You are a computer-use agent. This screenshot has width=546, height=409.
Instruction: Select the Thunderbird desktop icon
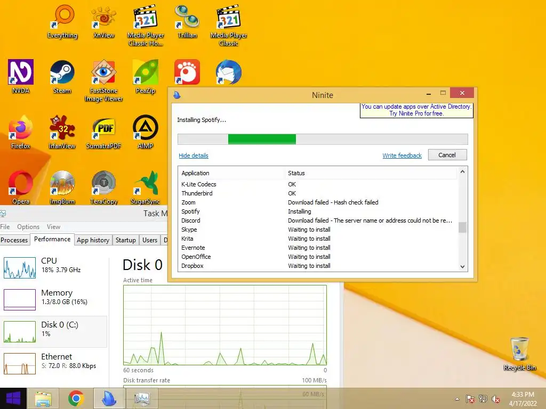(228, 72)
